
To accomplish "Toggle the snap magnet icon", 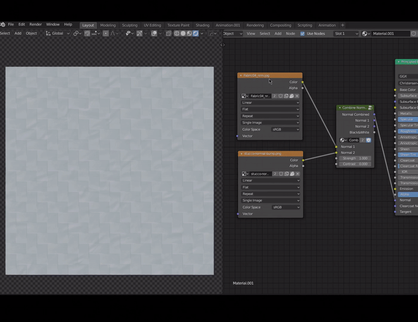I will (87, 33).
